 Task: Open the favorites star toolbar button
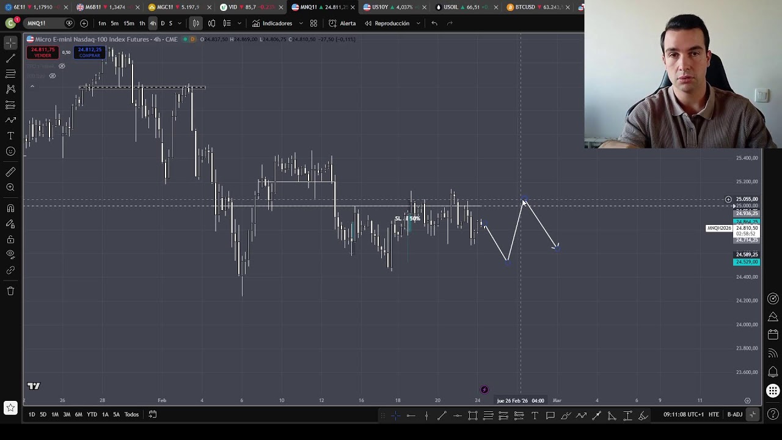point(10,408)
